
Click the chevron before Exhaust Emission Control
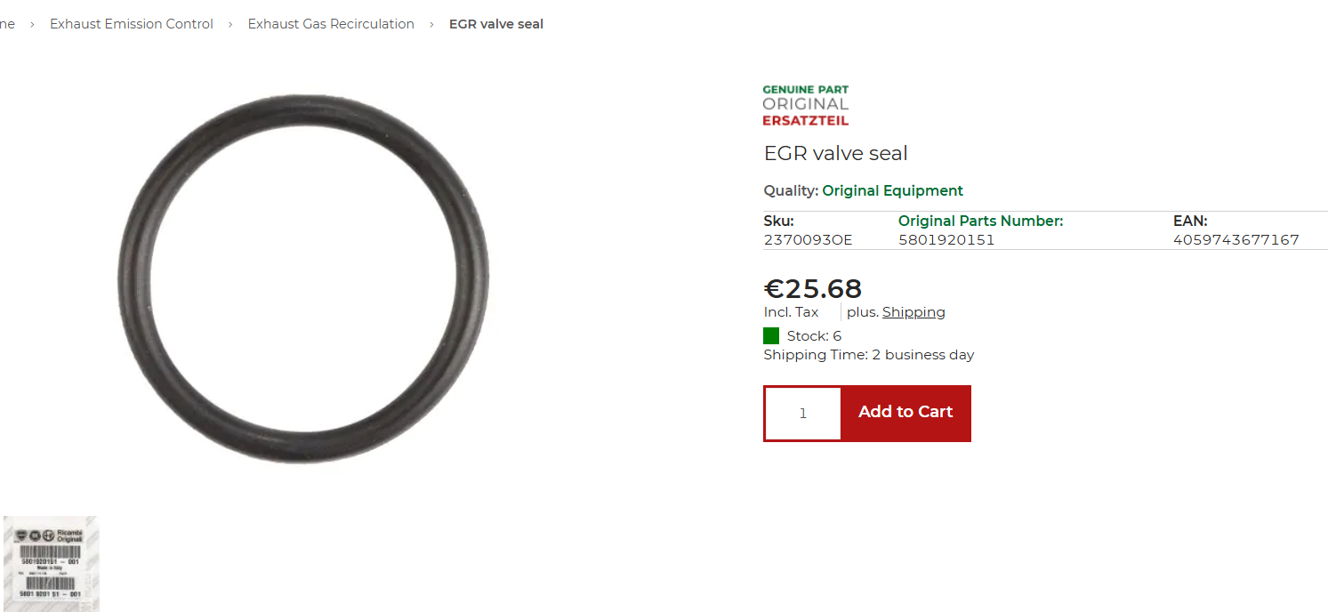[x=33, y=24]
